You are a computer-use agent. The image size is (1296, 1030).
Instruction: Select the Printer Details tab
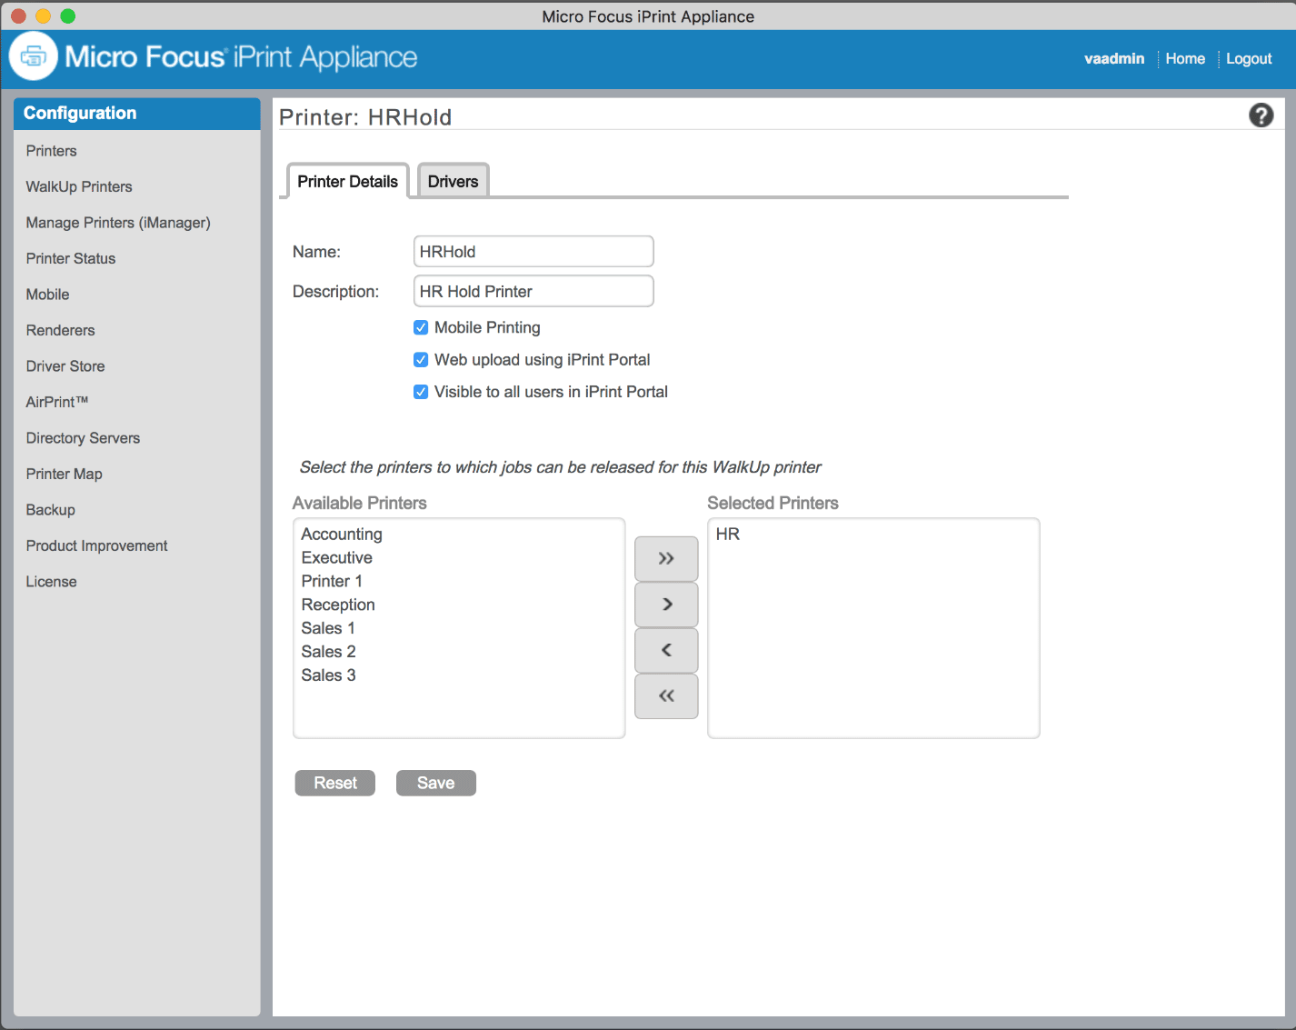[x=348, y=181]
